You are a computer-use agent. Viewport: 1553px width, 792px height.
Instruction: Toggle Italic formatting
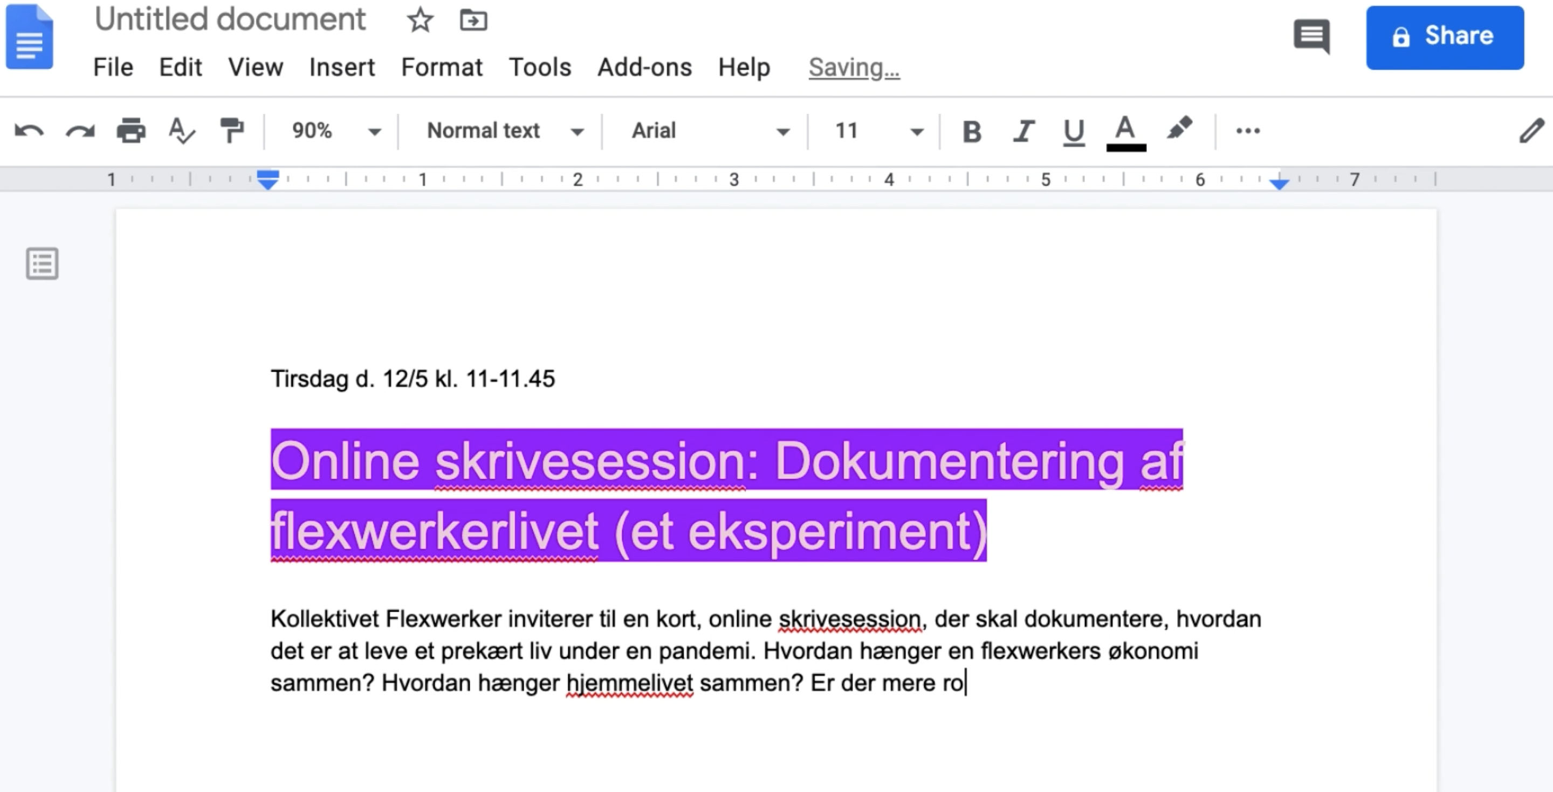coord(1023,131)
